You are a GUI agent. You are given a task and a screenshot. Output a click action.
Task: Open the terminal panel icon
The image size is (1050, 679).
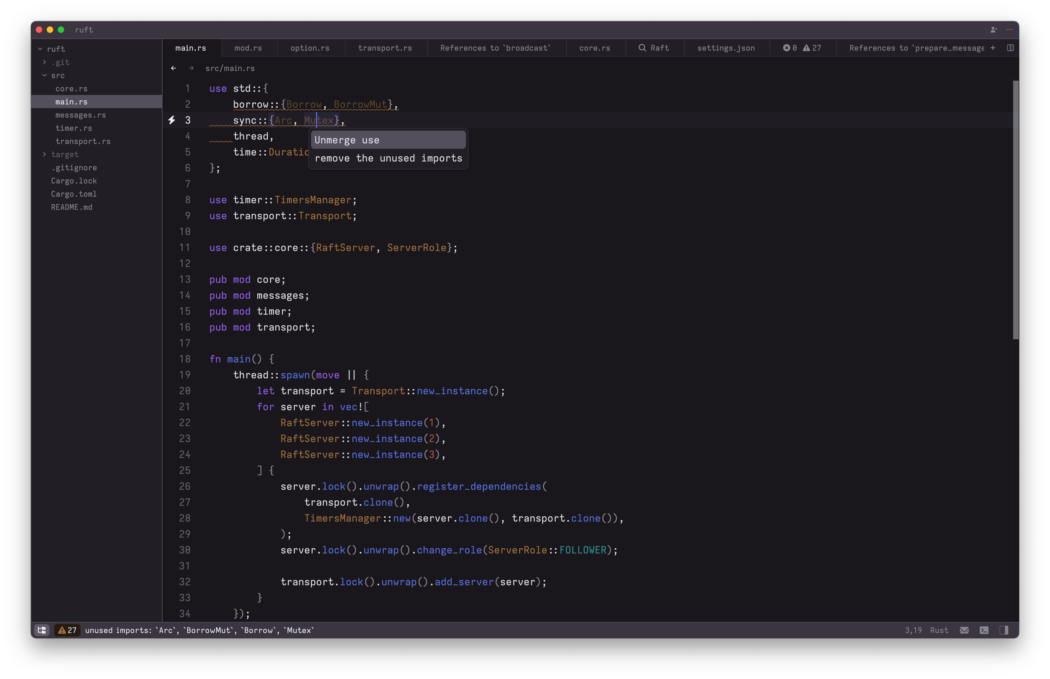pyautogui.click(x=984, y=630)
